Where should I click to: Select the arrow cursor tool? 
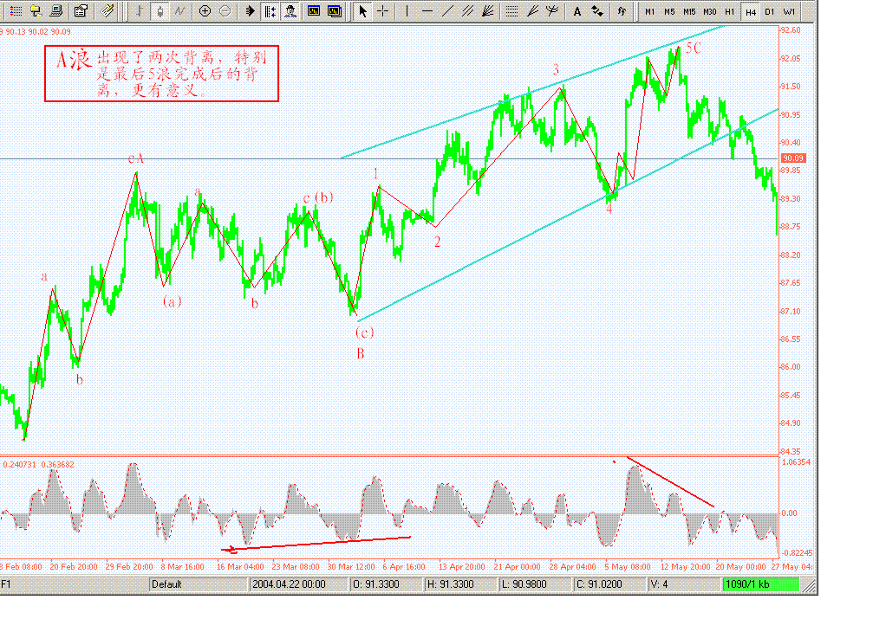coord(362,10)
